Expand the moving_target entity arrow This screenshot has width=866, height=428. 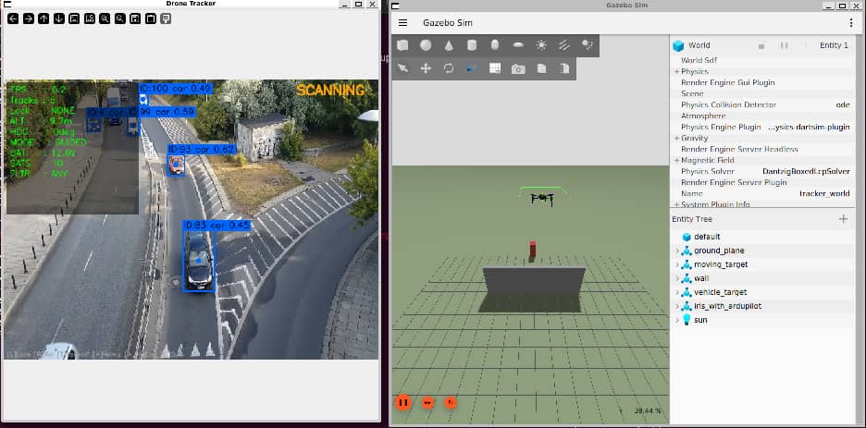point(677,264)
